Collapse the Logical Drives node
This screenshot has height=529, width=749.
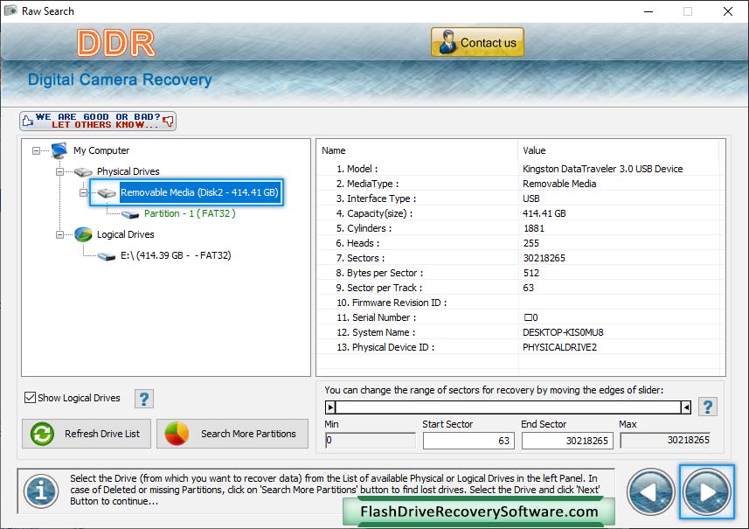tap(60, 234)
